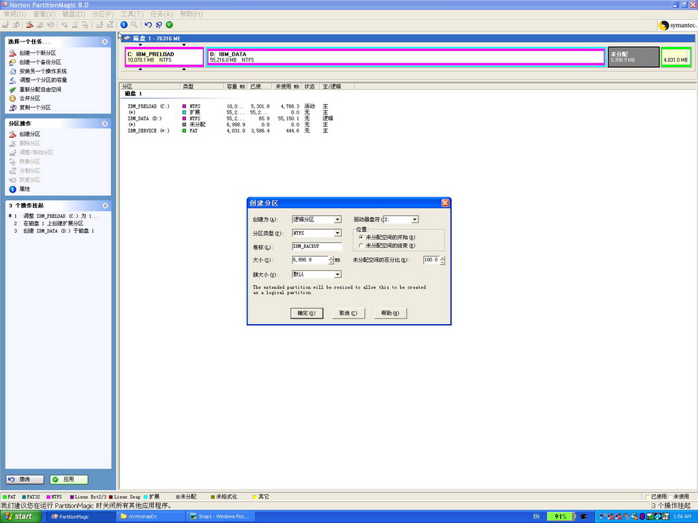Collapse the 分区操作 panel
This screenshot has height=523, width=698.
coord(105,124)
